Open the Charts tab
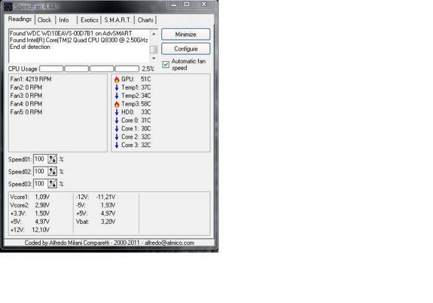The width and height of the screenshot is (433, 303). [145, 20]
